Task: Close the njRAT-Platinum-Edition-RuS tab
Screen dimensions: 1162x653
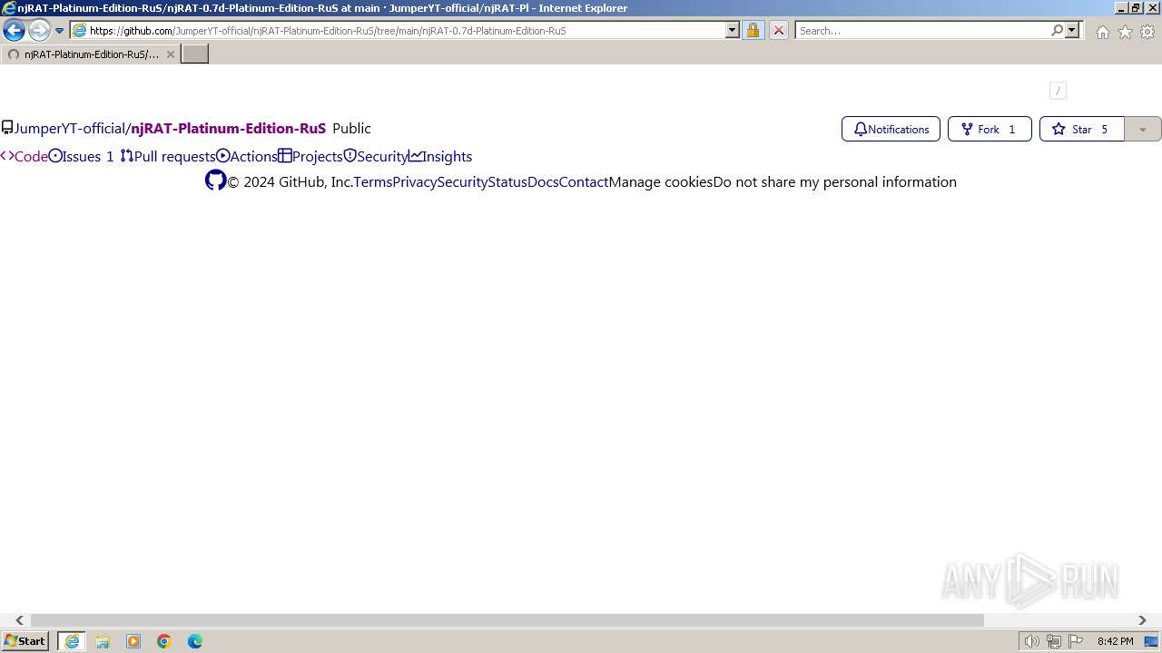Action: [x=170, y=54]
